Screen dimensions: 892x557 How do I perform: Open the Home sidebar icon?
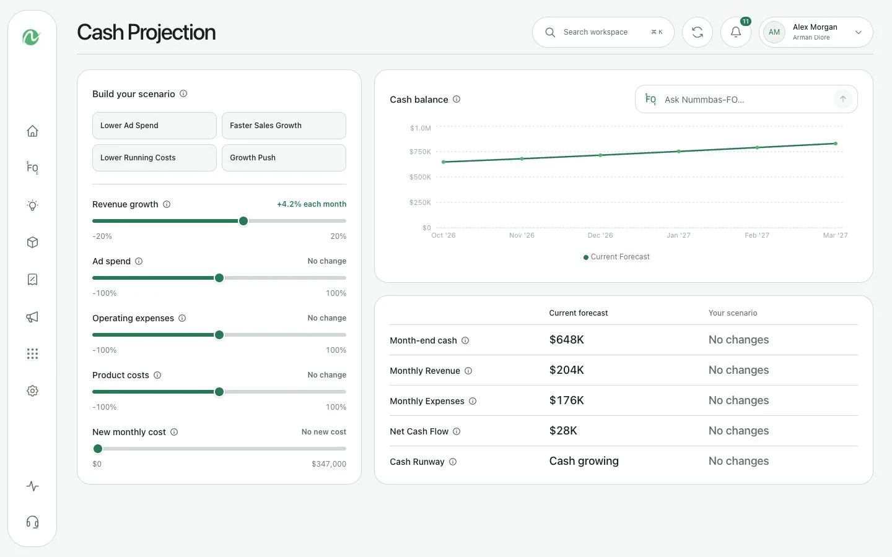point(33,131)
